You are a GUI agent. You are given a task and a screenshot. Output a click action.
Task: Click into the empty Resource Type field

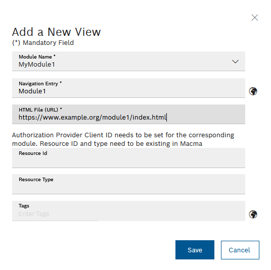click(x=128, y=184)
